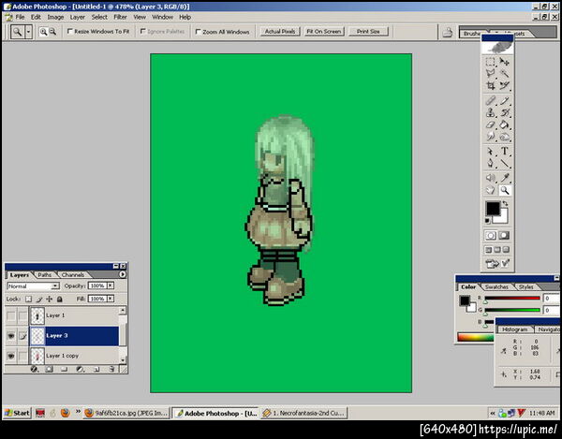The image size is (562, 439).
Task: Delete layer using trash icon
Action: click(x=111, y=369)
